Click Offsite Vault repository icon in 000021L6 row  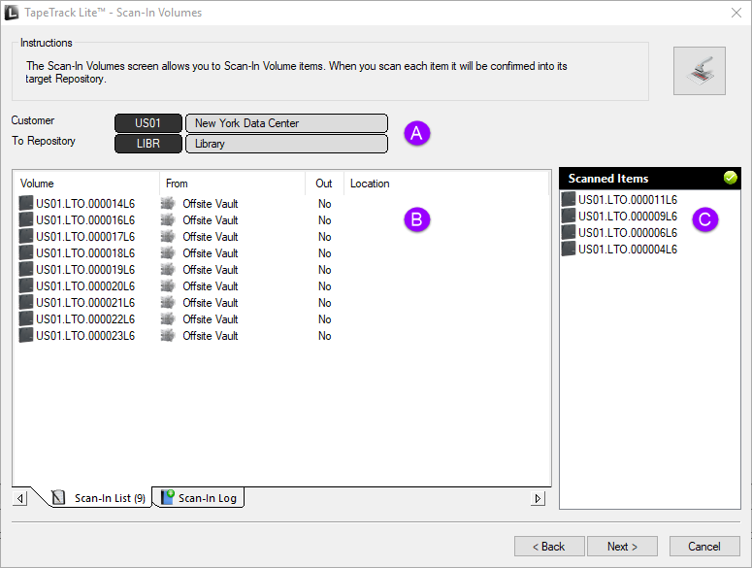[168, 302]
